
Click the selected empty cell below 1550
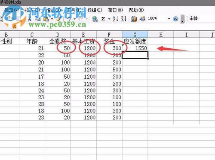click(135, 55)
